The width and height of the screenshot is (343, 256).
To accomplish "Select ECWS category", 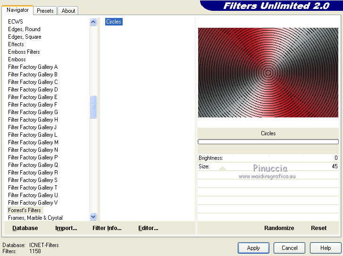I will click(15, 22).
